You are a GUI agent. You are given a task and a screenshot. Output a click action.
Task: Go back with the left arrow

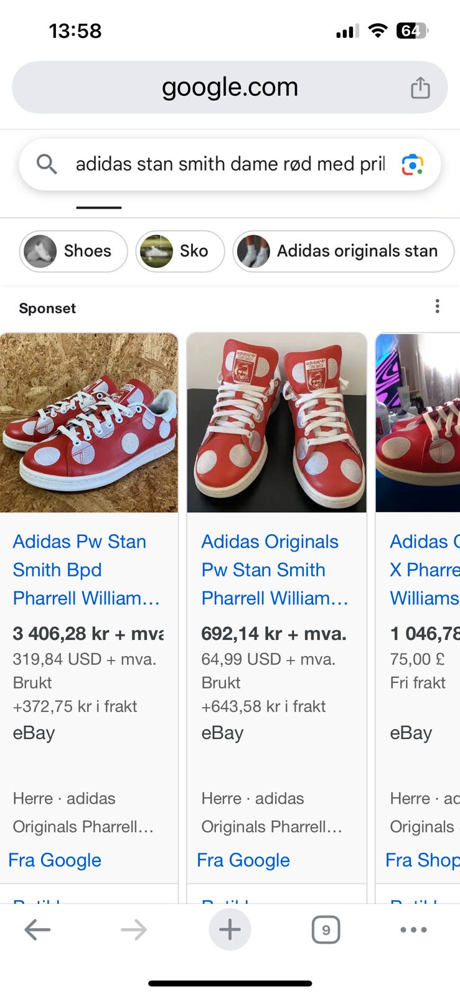(x=37, y=930)
